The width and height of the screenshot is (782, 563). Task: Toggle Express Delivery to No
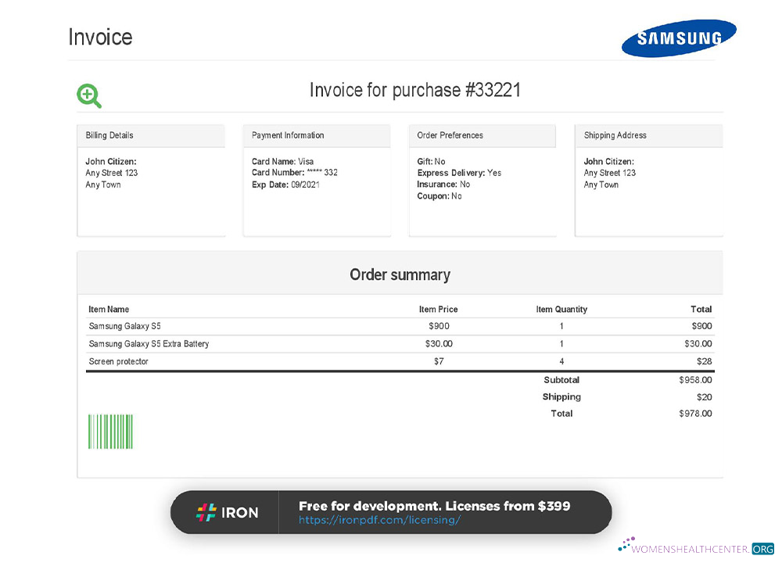coord(461,173)
